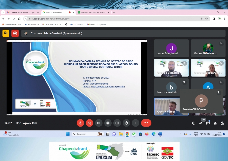Open WhatsApp from Windows taskbar
228x161 pixels.
(134, 134)
